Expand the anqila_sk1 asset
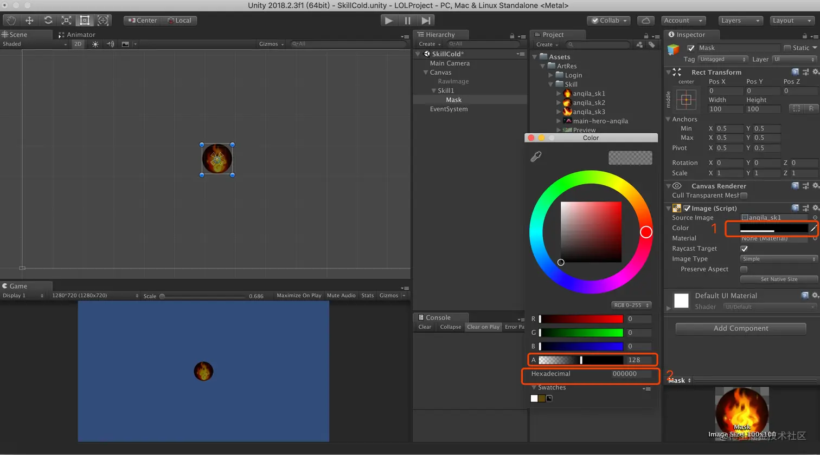Viewport: 820px width, 455px height. [x=559, y=94]
